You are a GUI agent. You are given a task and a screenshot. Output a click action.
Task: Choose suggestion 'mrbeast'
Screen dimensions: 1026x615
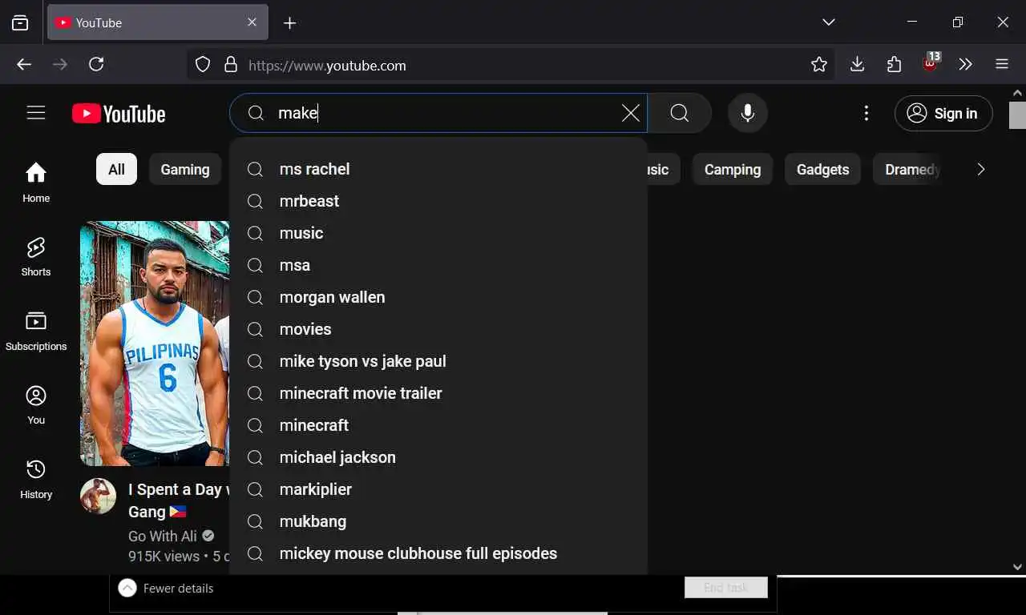(438, 201)
